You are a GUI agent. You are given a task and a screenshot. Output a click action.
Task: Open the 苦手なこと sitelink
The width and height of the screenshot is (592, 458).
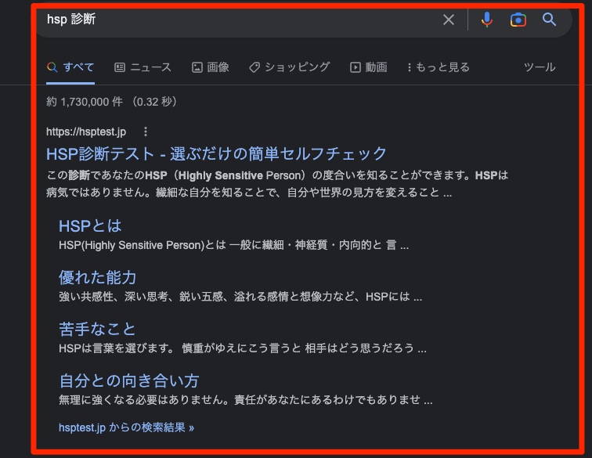pyautogui.click(x=97, y=329)
